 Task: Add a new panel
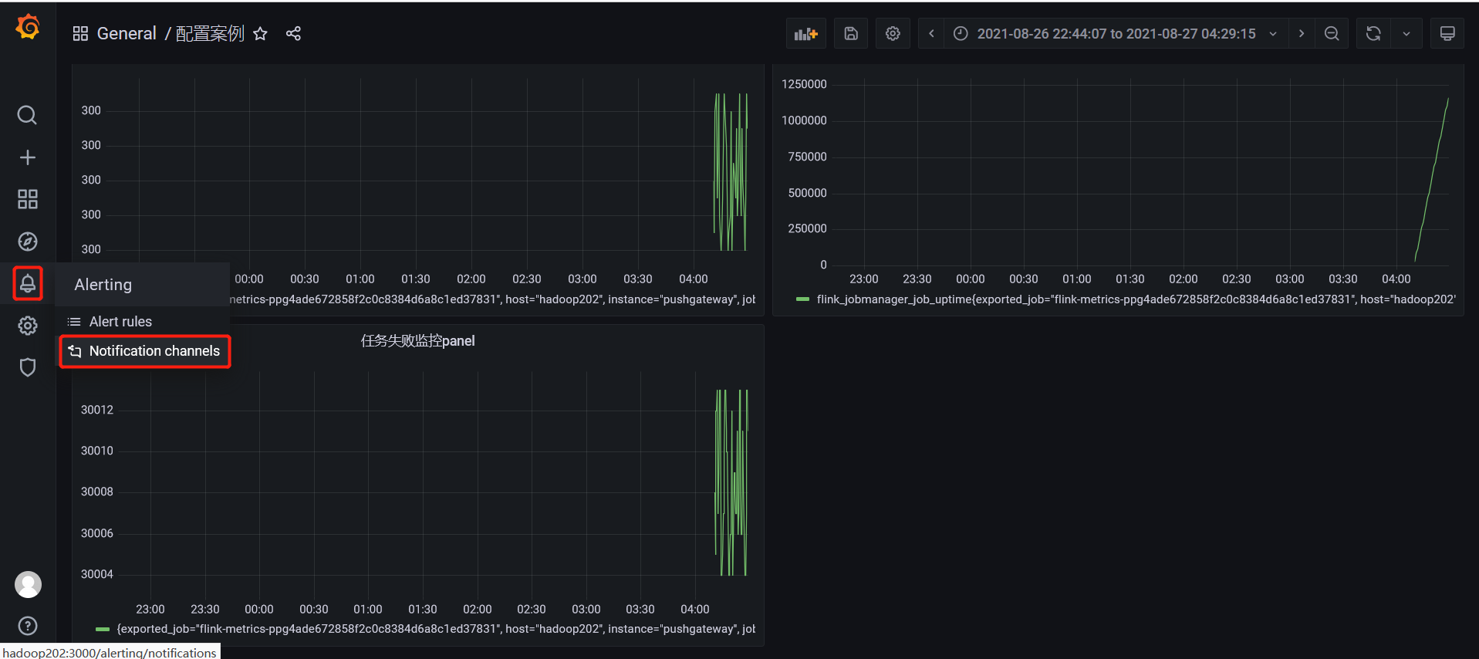pos(806,33)
